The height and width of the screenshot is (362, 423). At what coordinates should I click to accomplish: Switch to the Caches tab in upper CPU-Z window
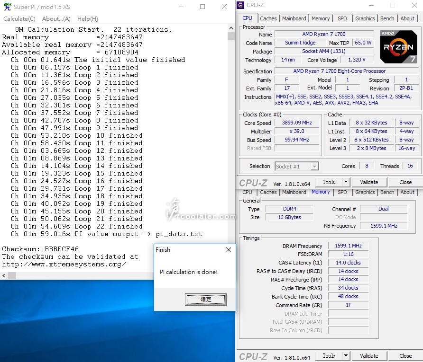(x=268, y=18)
